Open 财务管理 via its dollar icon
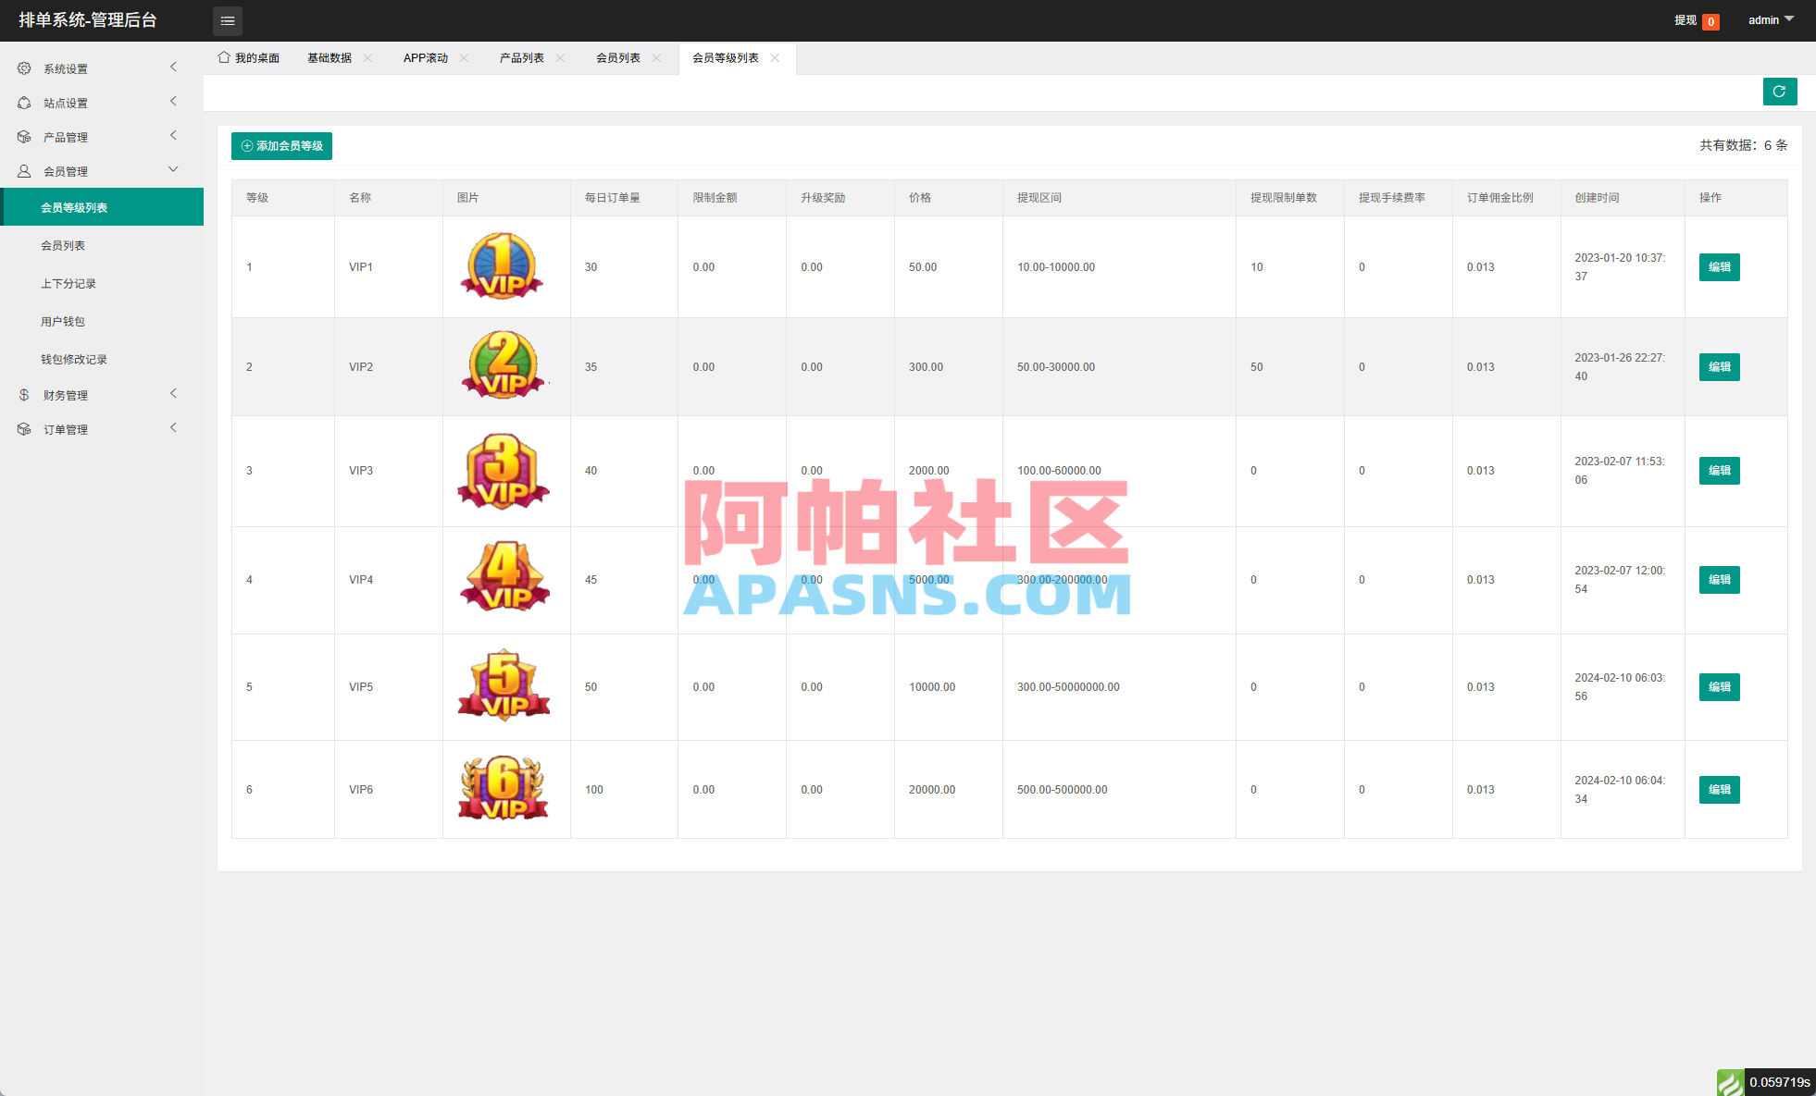1816x1096 pixels. [x=24, y=394]
